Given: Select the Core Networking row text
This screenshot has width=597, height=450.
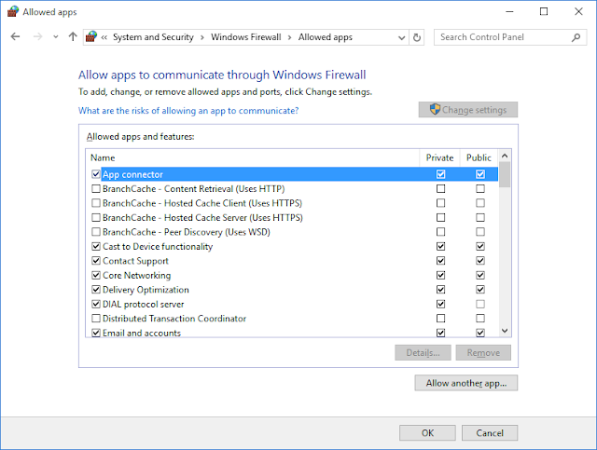Looking at the screenshot, I should pyautogui.click(x=137, y=276).
